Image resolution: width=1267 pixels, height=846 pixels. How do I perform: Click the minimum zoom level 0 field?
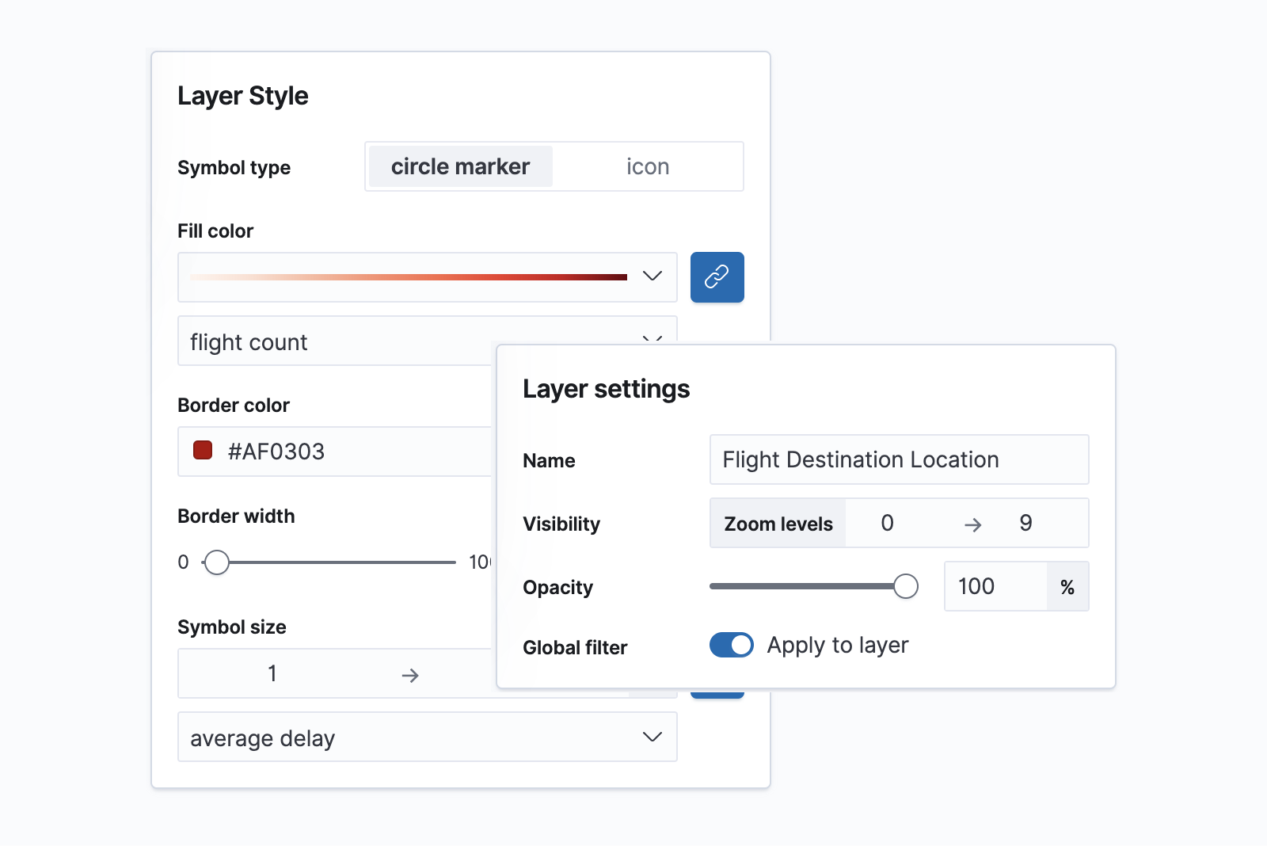pos(888,523)
